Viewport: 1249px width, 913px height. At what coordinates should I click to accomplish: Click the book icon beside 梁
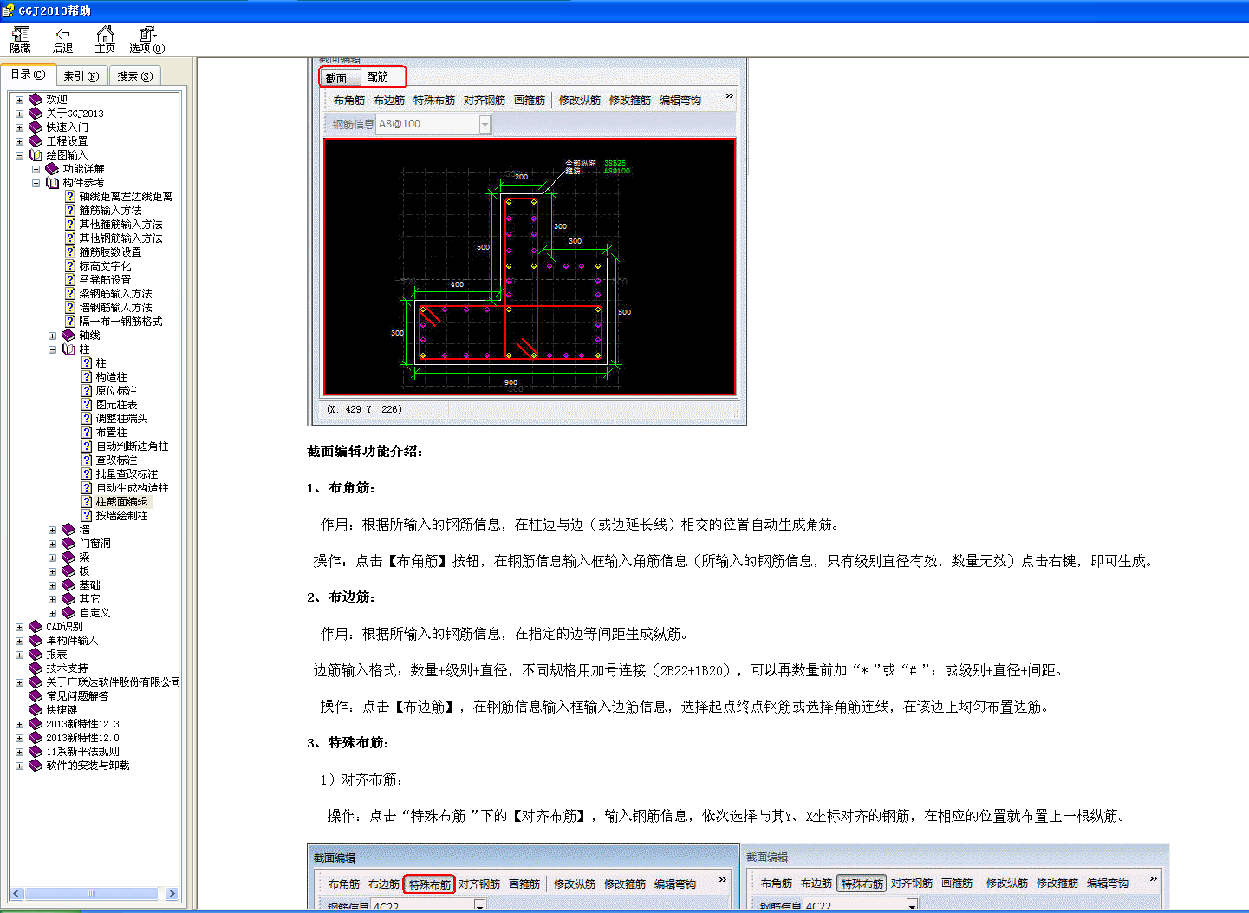(x=68, y=558)
